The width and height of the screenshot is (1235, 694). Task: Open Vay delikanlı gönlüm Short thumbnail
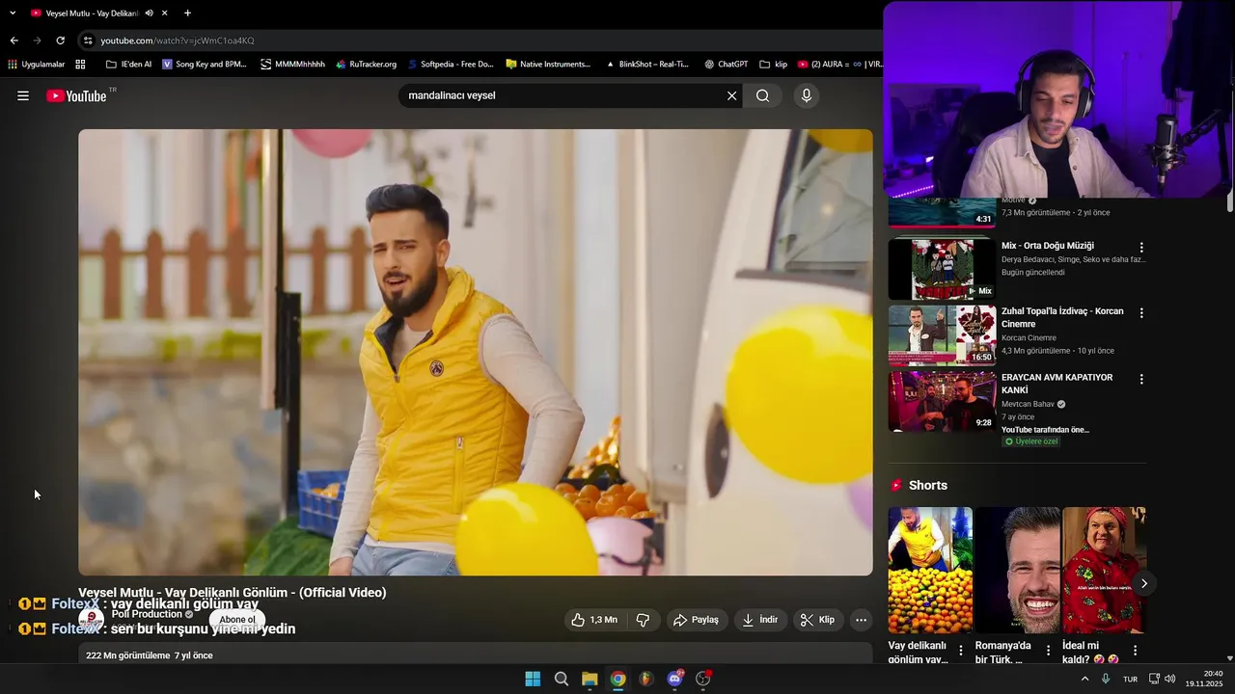tap(930, 570)
